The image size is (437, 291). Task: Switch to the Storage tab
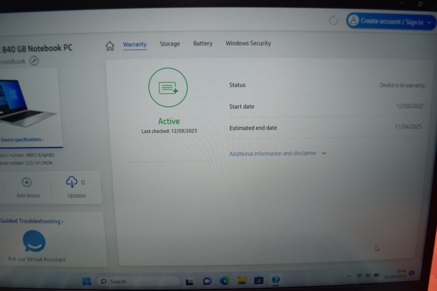(170, 44)
